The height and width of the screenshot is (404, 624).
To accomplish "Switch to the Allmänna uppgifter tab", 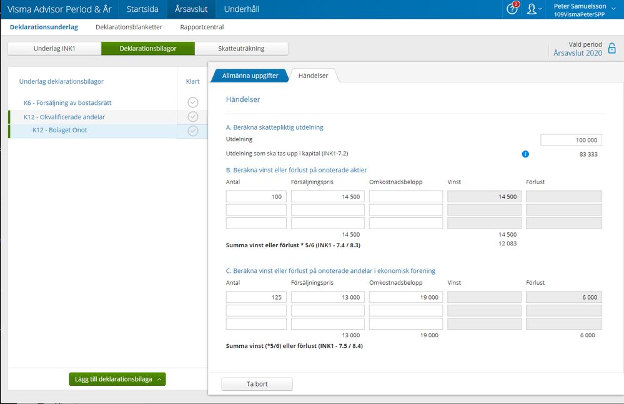I will 250,75.
